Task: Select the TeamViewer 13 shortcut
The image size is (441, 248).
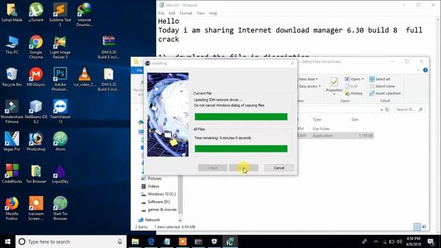Action: coord(60,112)
